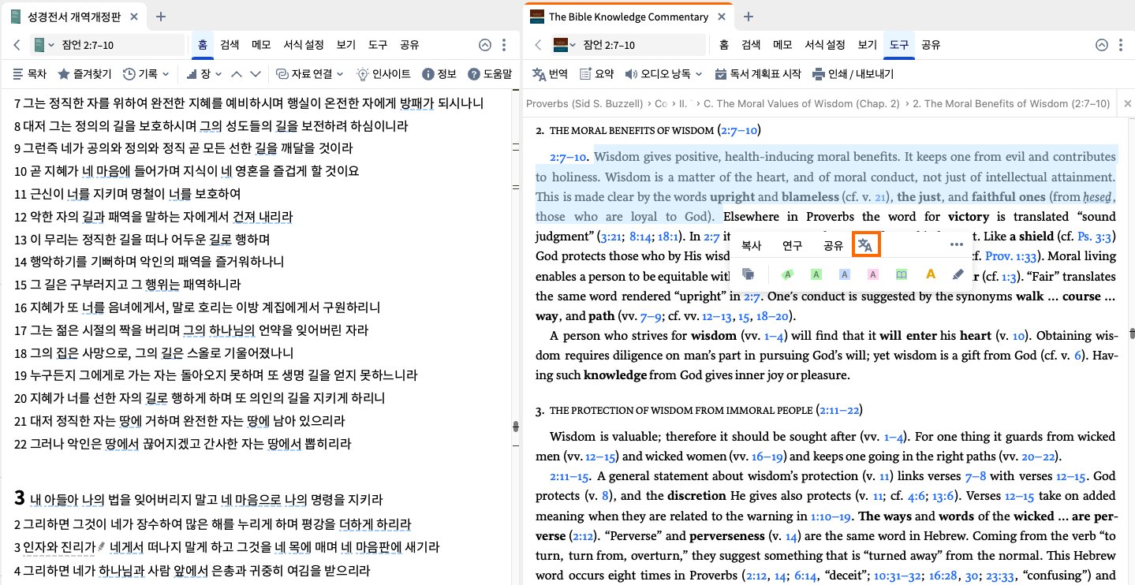Apply blue highlight A in popup
Viewport: 1135px width, 585px height.
point(844,274)
